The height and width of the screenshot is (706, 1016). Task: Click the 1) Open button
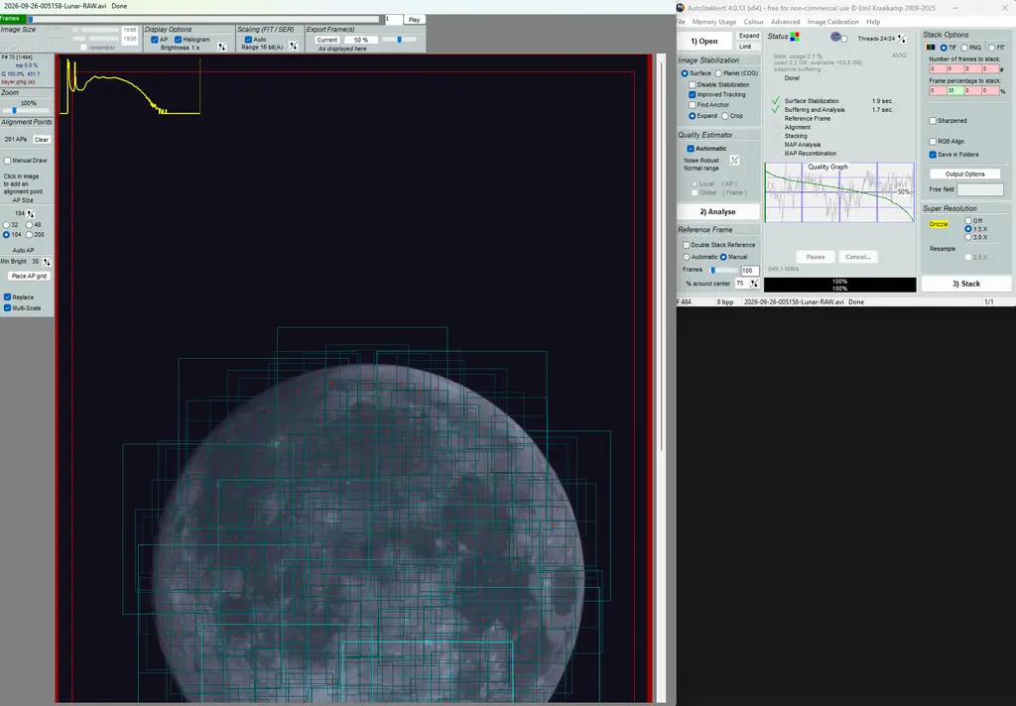point(704,41)
